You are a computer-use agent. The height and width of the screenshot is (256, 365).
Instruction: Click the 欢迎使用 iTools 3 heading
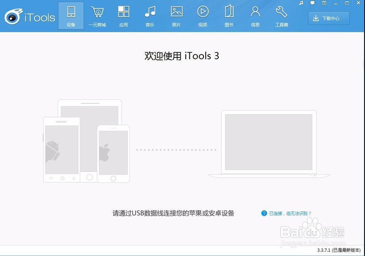pos(182,56)
